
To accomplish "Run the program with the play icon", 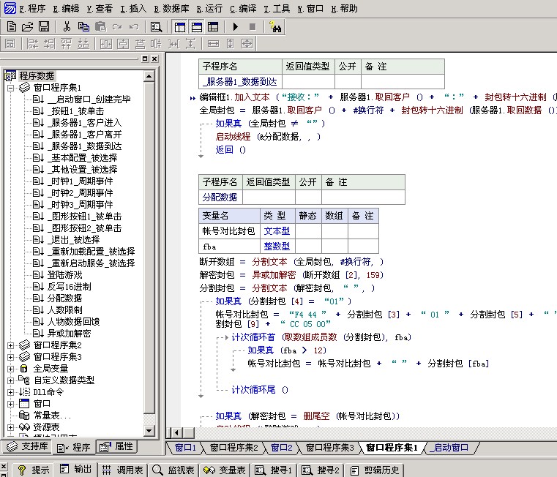I will click(x=235, y=26).
